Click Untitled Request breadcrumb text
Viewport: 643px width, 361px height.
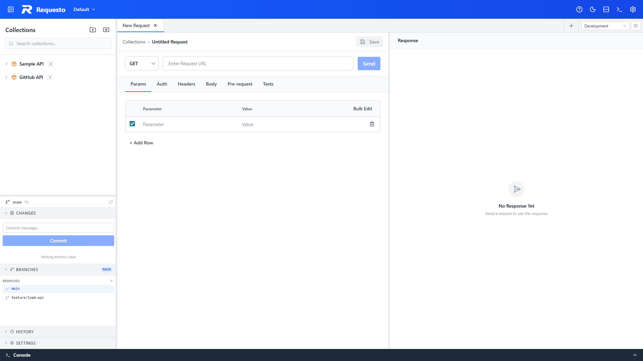click(170, 42)
